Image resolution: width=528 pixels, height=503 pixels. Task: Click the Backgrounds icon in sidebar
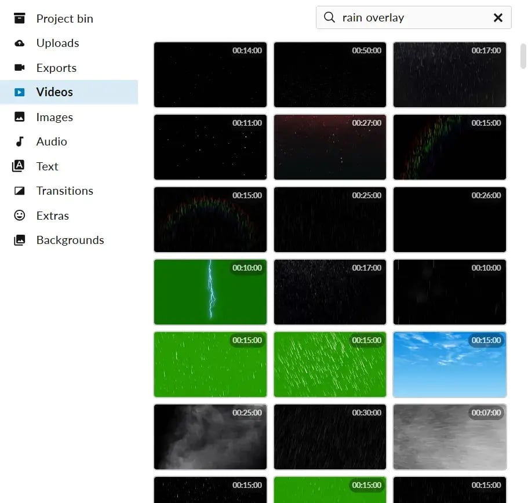pos(20,240)
